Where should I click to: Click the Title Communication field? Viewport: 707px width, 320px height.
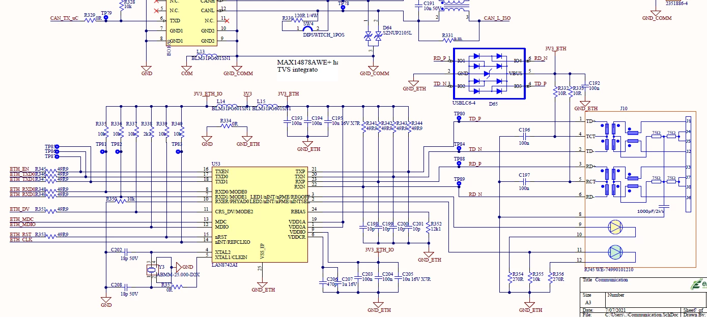pyautogui.click(x=605, y=280)
